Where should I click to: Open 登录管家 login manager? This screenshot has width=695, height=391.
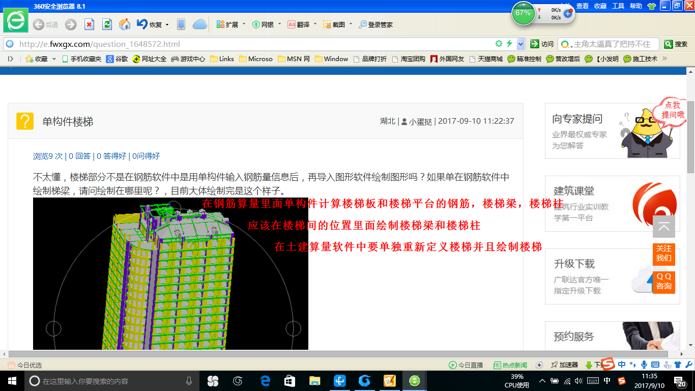coord(375,24)
